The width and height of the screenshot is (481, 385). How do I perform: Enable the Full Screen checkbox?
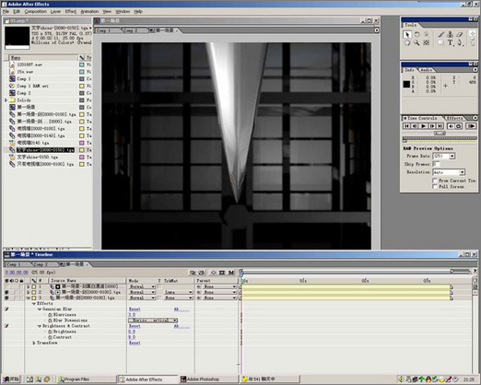click(435, 187)
